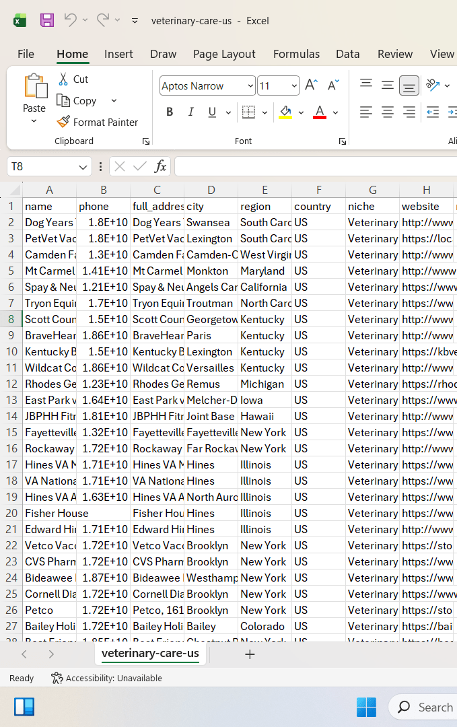Open Windows Start menu
The width and height of the screenshot is (457, 727).
coord(366,707)
